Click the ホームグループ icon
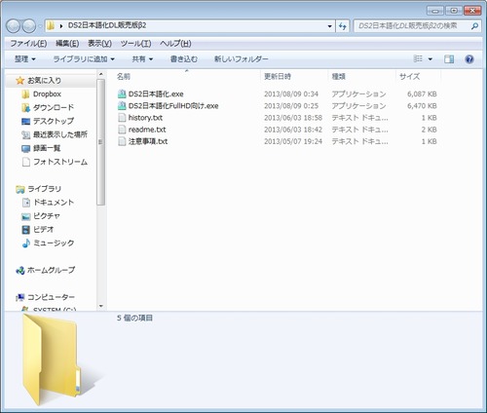This screenshot has height=413, width=487. click(x=20, y=270)
